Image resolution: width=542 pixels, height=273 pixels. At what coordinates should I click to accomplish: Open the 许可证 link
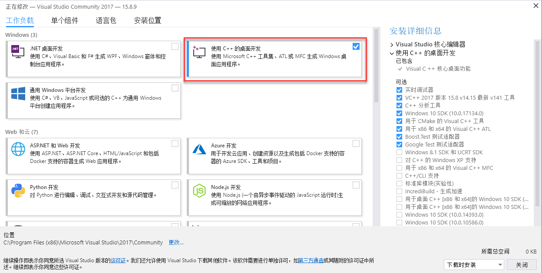tap(119, 260)
